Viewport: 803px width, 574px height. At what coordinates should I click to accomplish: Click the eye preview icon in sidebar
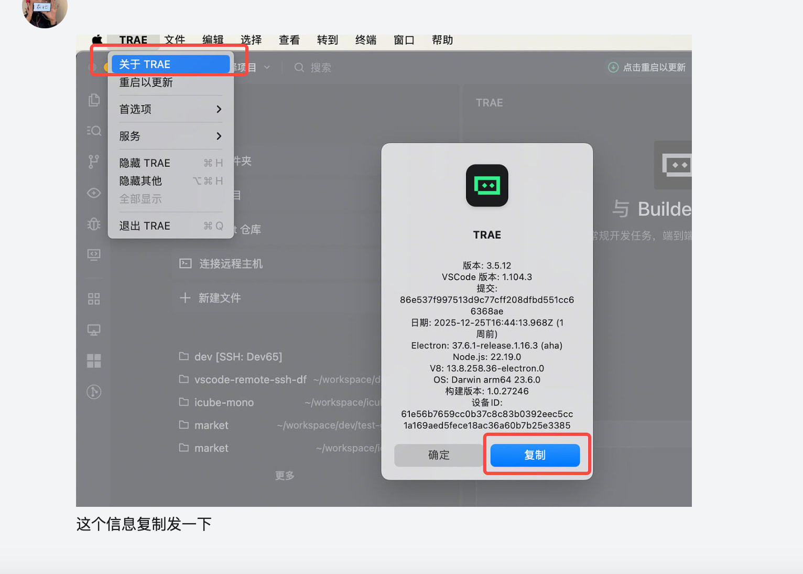[94, 193]
